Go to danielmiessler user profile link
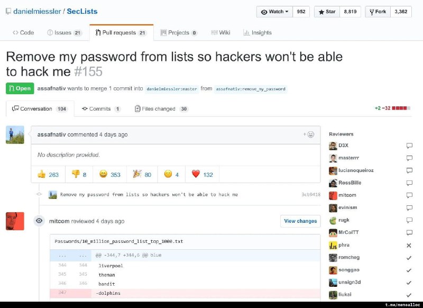The image size is (423, 308). 37,11
